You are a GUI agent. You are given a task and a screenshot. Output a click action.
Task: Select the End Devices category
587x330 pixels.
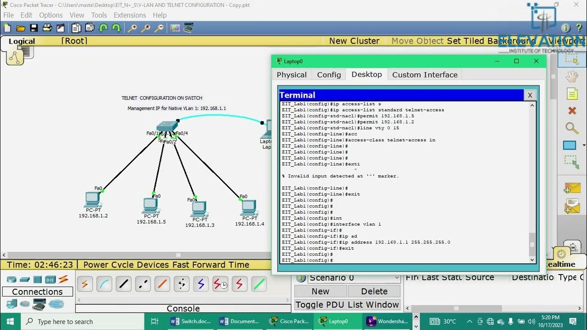(11, 303)
